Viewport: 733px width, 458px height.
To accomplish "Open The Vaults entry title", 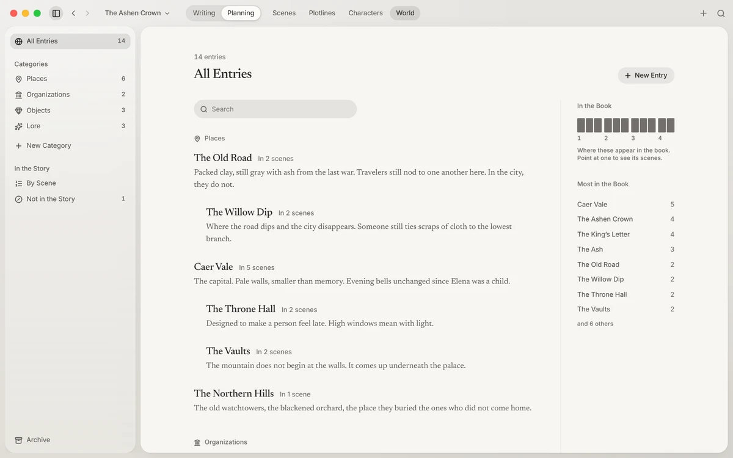I will click(x=228, y=351).
